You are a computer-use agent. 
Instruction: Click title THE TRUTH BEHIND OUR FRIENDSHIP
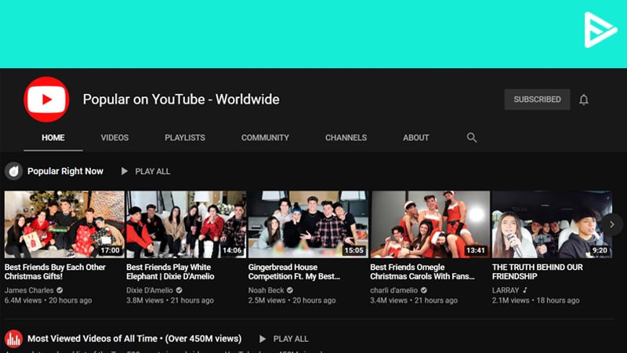click(538, 271)
